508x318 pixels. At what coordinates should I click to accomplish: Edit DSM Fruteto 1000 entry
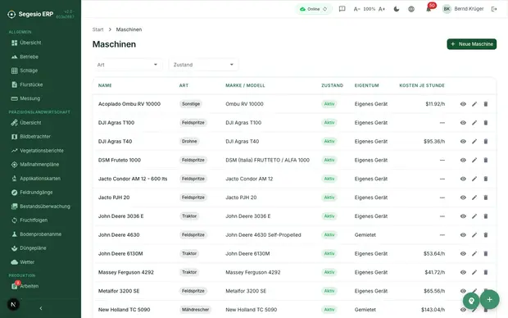click(474, 160)
